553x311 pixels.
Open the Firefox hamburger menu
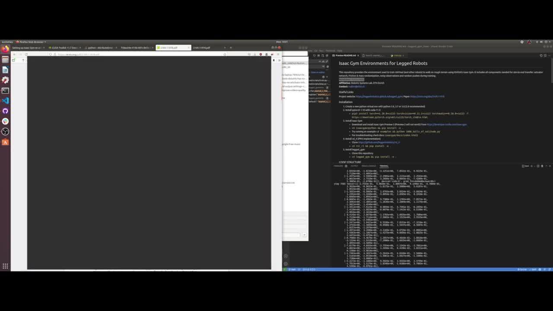(x=279, y=54)
